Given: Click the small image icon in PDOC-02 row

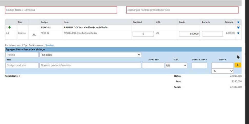Looking at the screenshot, I should coord(34,34).
